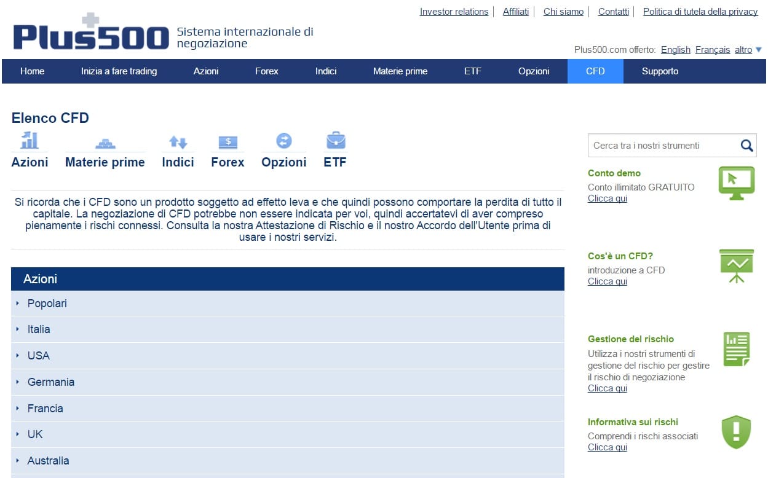Viewport: 768px width, 478px height.
Task: Click the Forex dollar bill icon
Action: click(x=228, y=143)
